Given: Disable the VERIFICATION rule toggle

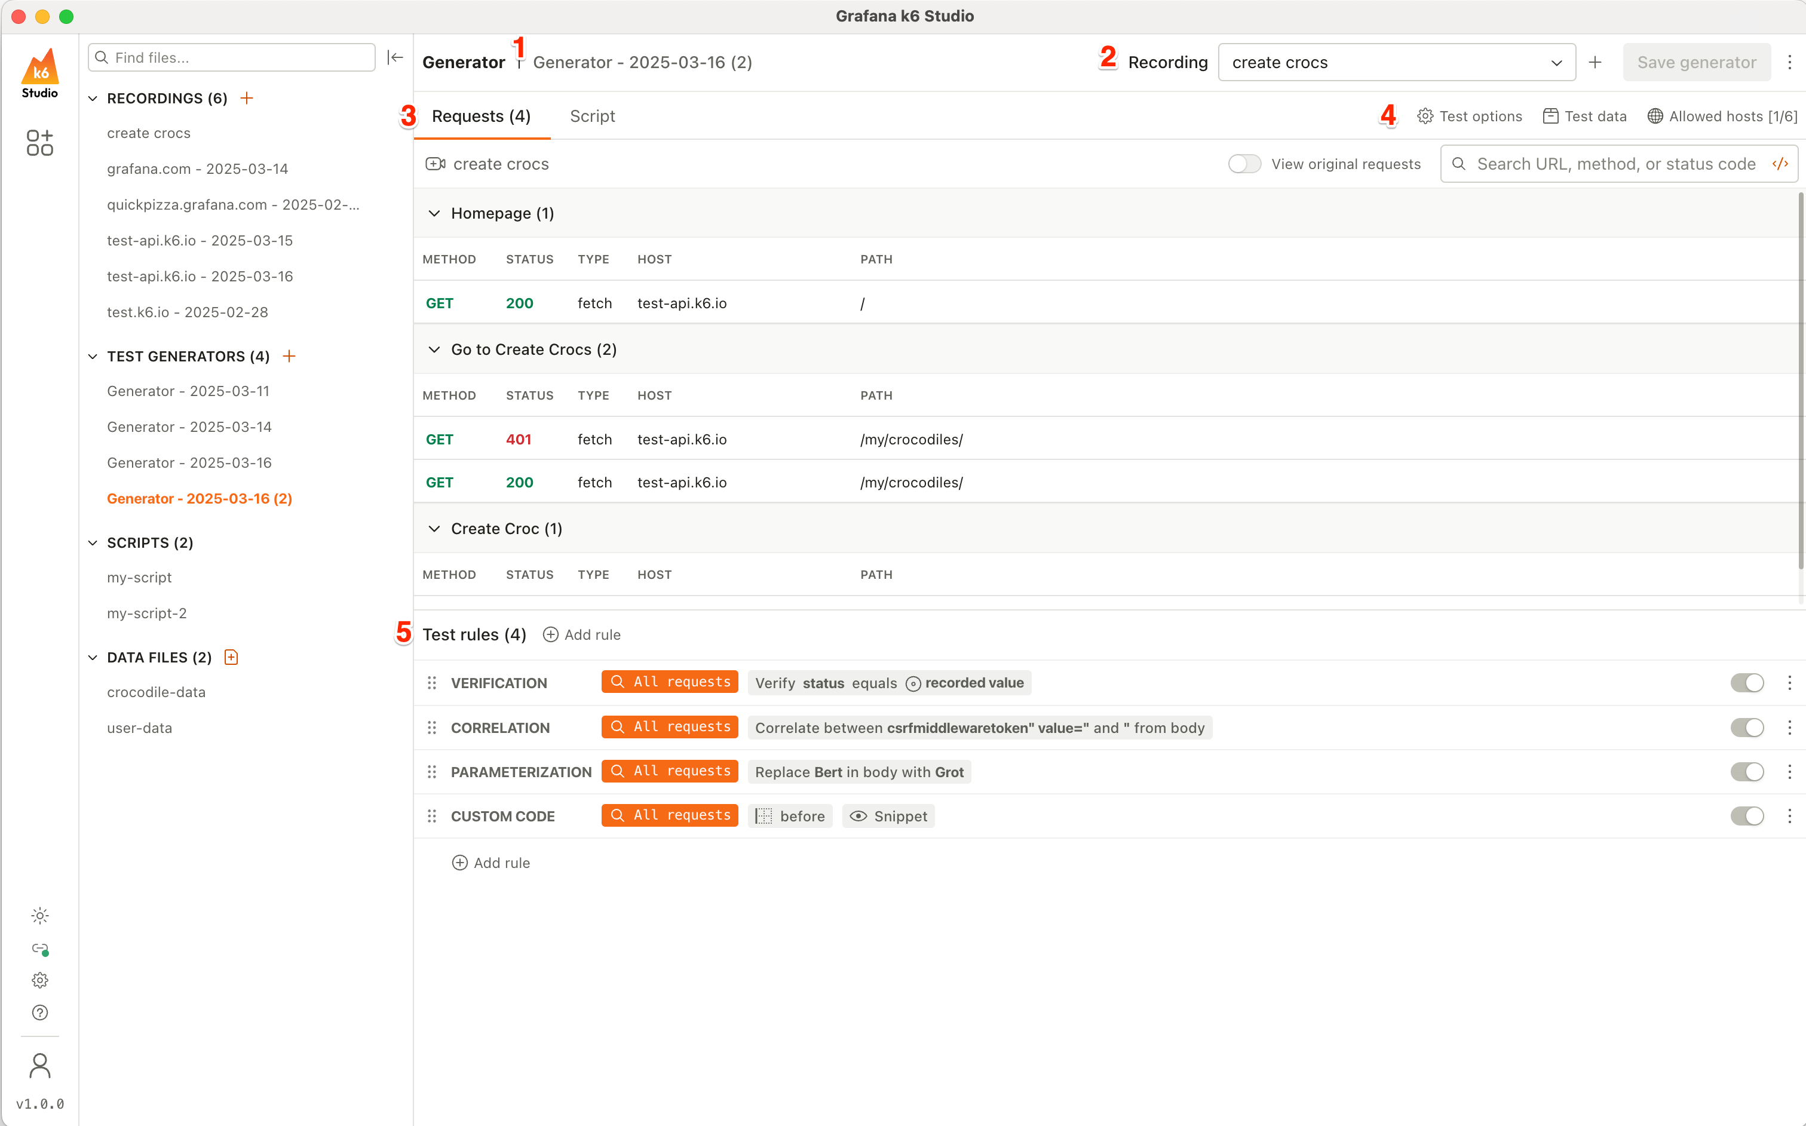Looking at the screenshot, I should [x=1747, y=682].
